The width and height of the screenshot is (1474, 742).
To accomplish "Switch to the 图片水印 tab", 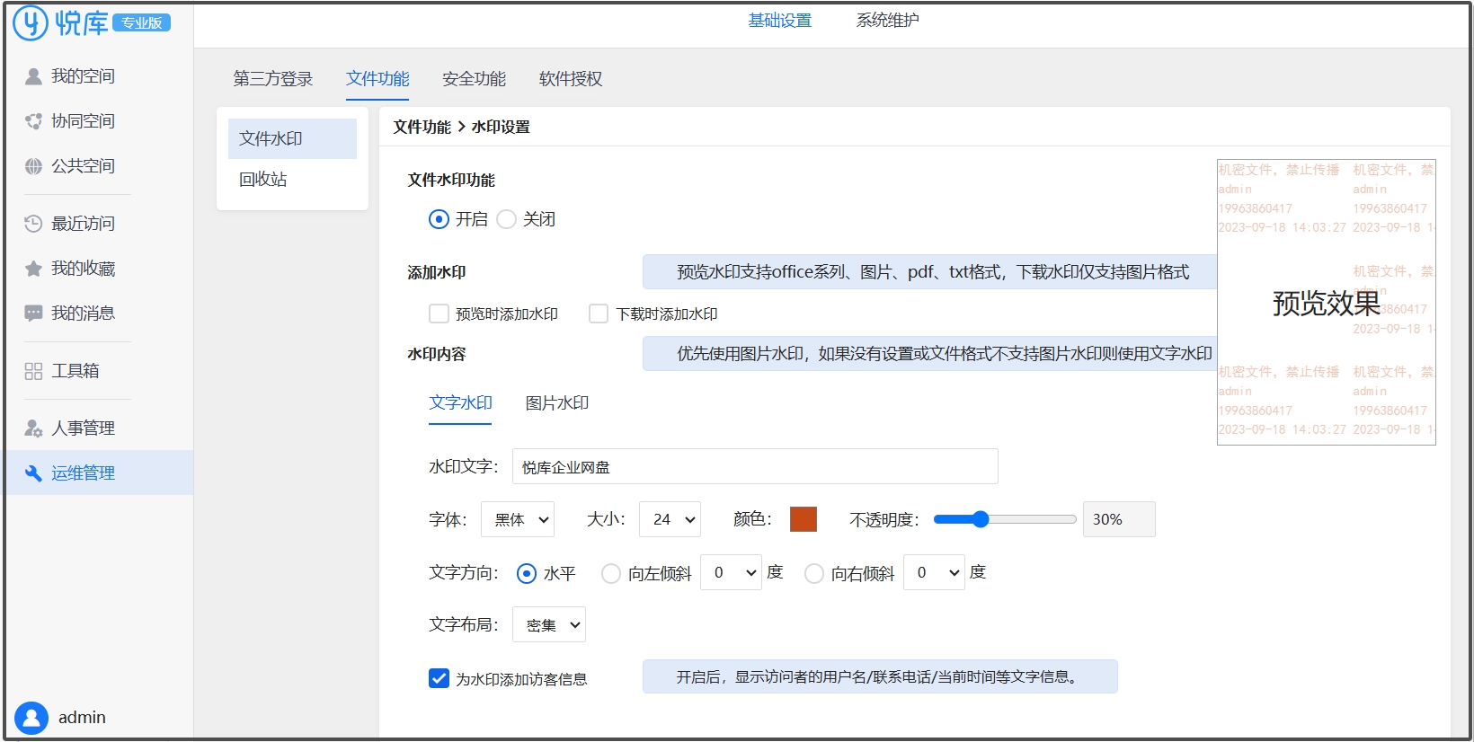I will tap(556, 403).
